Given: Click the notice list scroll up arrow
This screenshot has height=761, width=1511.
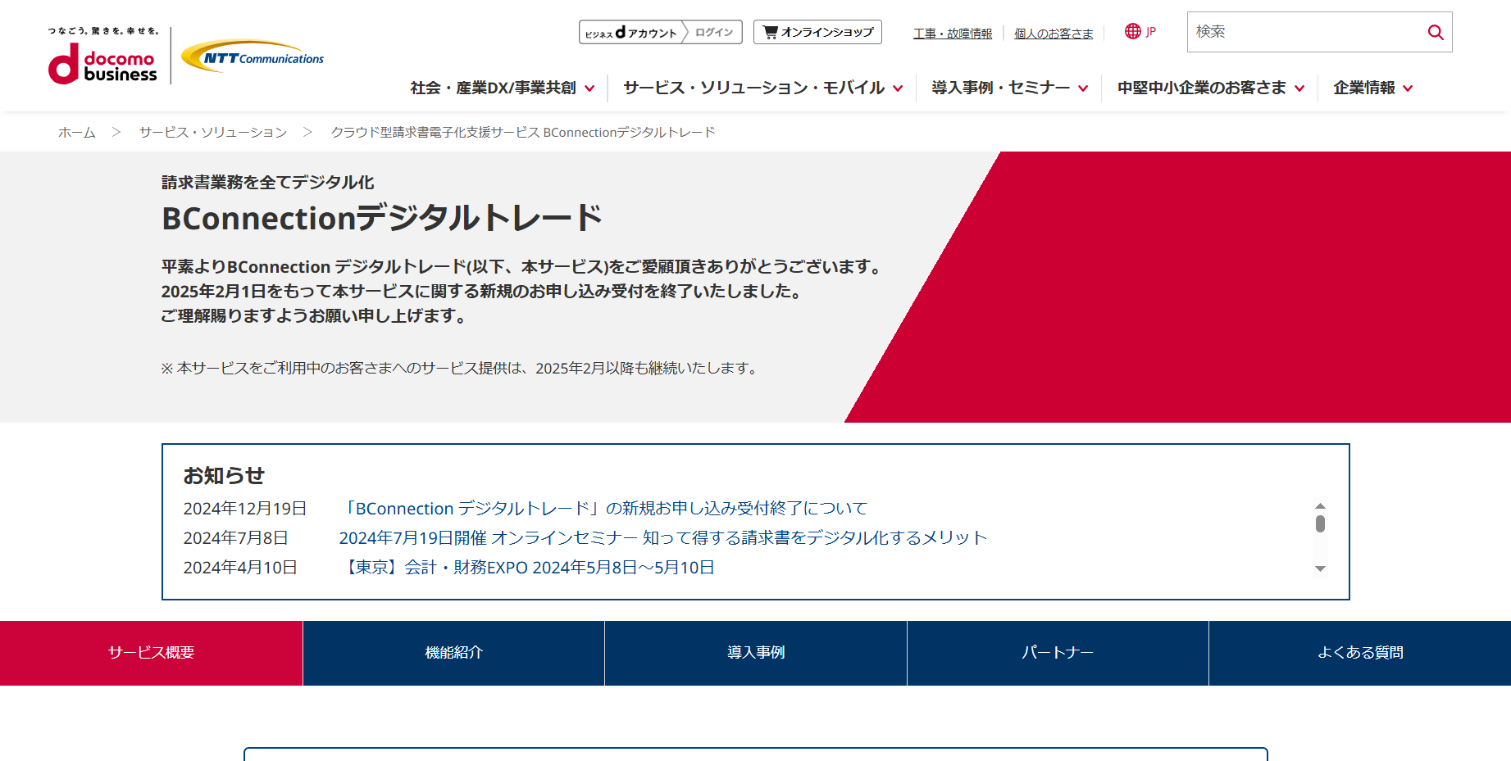Looking at the screenshot, I should tap(1320, 505).
